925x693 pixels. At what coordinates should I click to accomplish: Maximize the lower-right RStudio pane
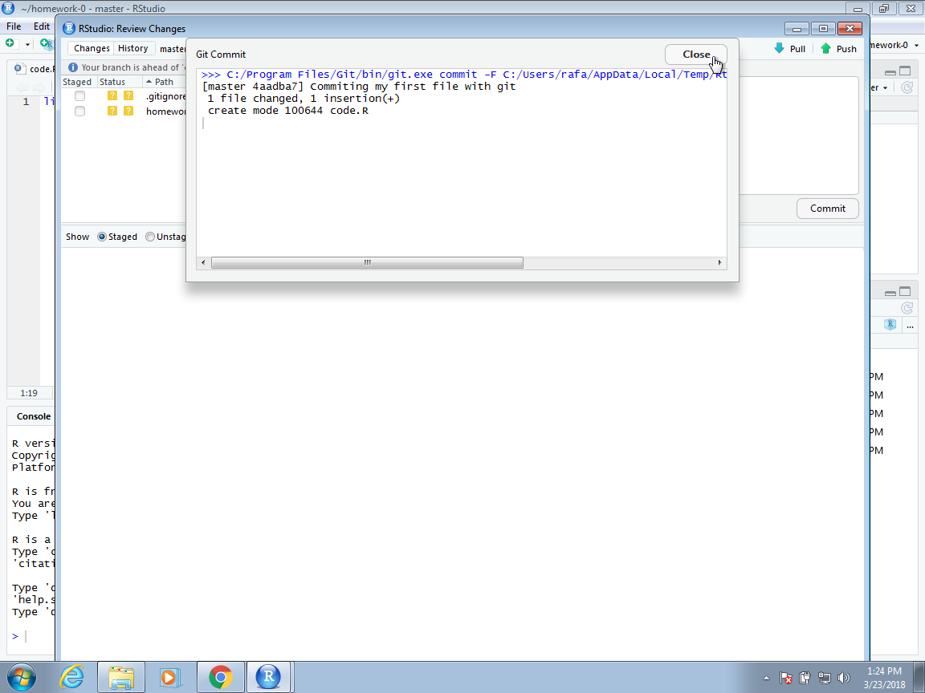click(x=905, y=292)
